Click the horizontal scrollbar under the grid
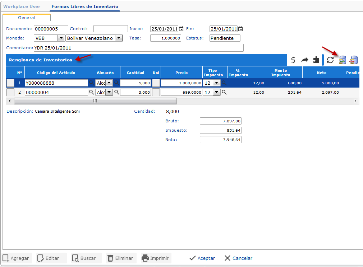 coord(95,101)
